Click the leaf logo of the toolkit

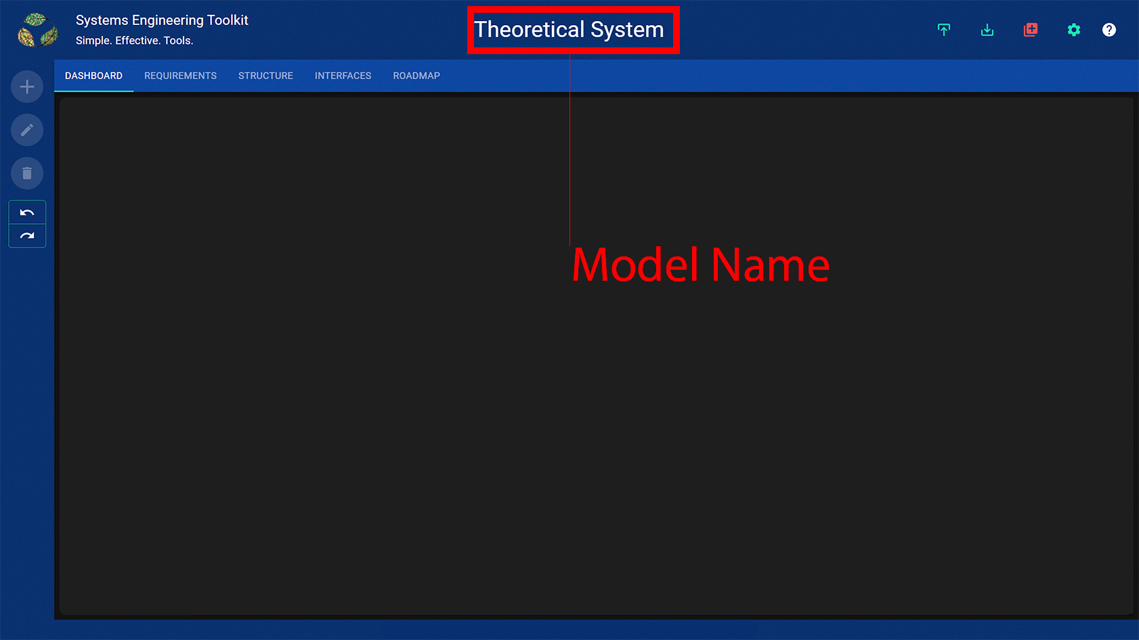tap(38, 30)
